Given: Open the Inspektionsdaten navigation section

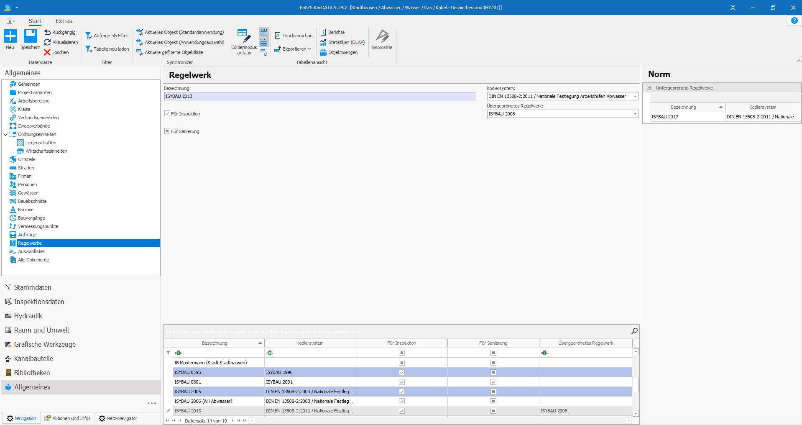Looking at the screenshot, I should (x=39, y=302).
